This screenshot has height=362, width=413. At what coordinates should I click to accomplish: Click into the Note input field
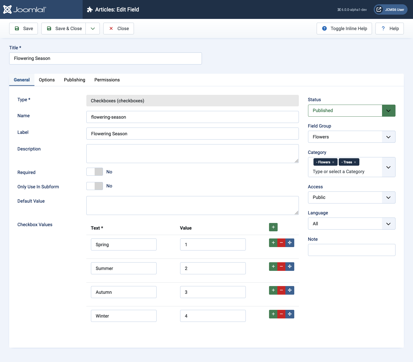351,250
